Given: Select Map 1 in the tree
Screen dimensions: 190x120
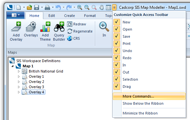Looking at the screenshot, I should click(x=28, y=66).
